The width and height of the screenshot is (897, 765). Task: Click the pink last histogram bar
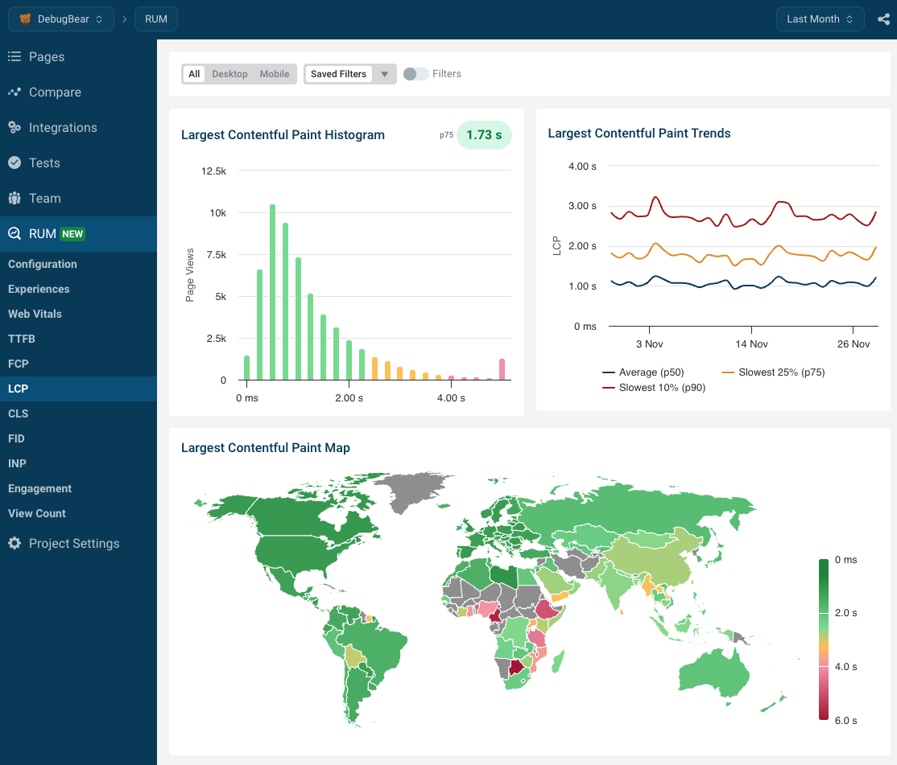point(502,369)
